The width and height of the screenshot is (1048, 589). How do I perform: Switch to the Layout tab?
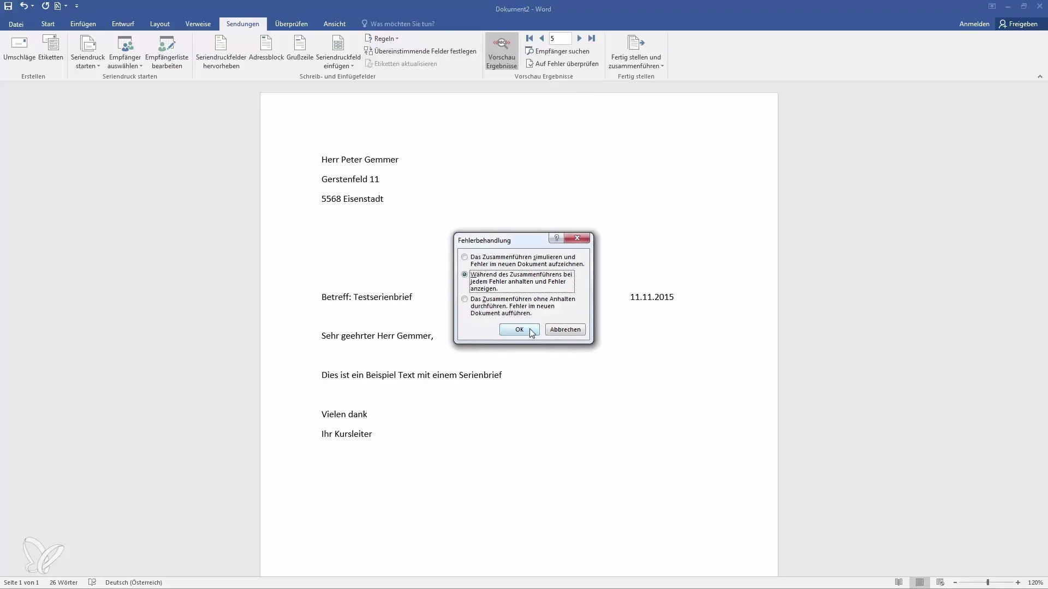click(160, 24)
